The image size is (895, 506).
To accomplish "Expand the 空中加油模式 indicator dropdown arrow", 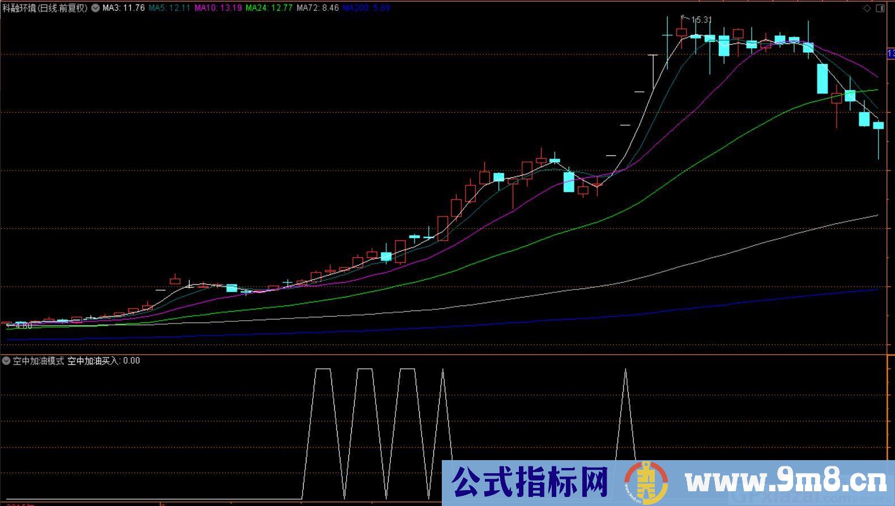I will pyautogui.click(x=6, y=361).
